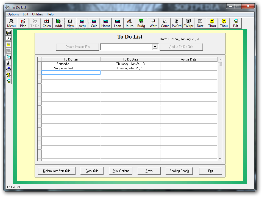Click the To Do Item column header
Viewport: 262px width, 197px height.
pyautogui.click(x=71, y=59)
